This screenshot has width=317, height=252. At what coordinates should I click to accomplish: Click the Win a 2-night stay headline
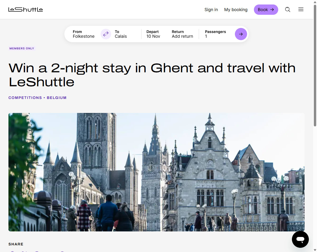152,75
